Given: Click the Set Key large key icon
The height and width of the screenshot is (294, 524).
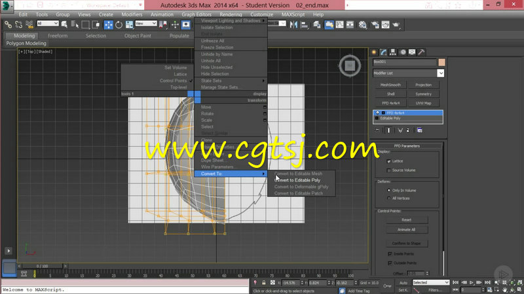Looking at the screenshot, I should [387, 286].
